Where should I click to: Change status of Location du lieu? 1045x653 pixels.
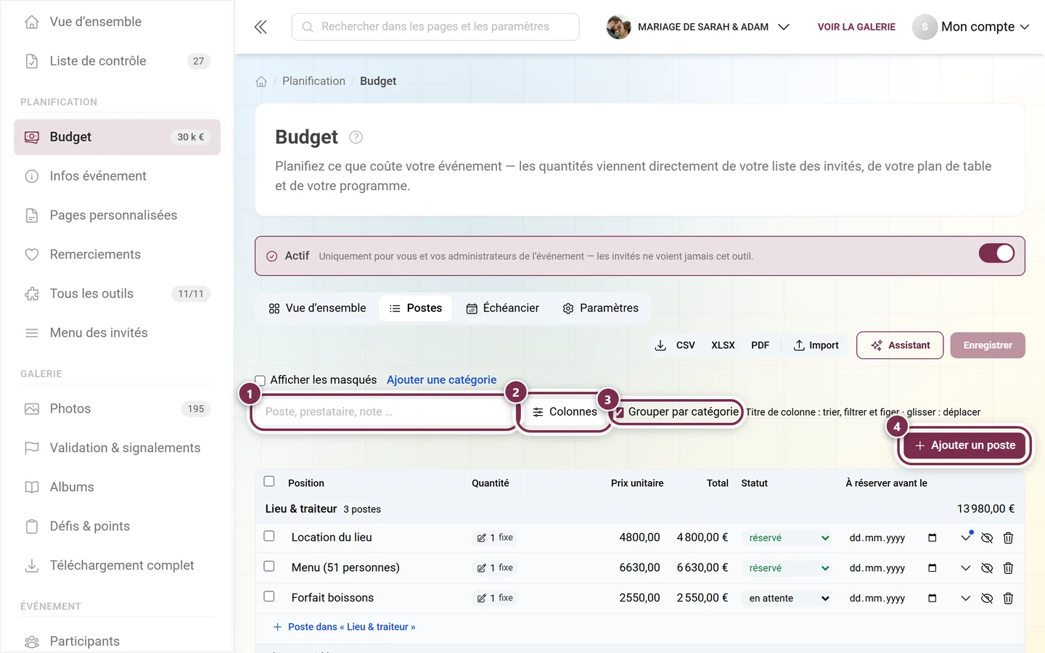789,538
